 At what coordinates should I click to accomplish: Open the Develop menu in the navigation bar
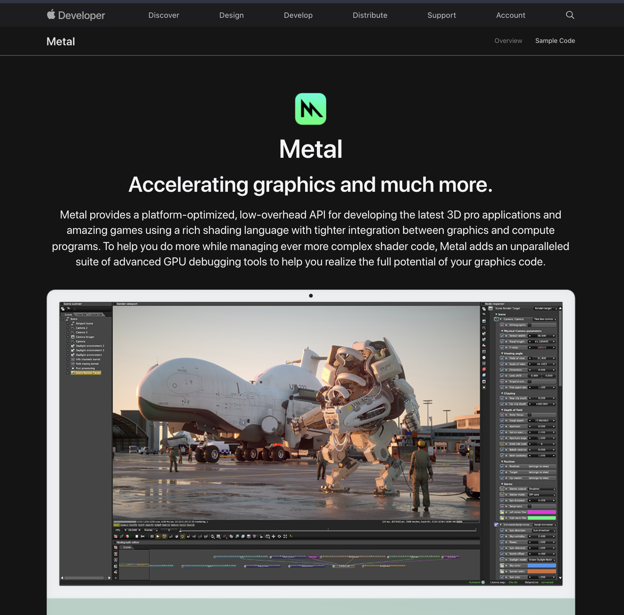coord(298,15)
